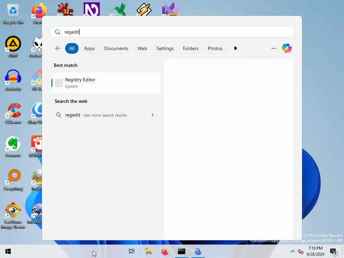Switch to the Apps filter

click(89, 48)
